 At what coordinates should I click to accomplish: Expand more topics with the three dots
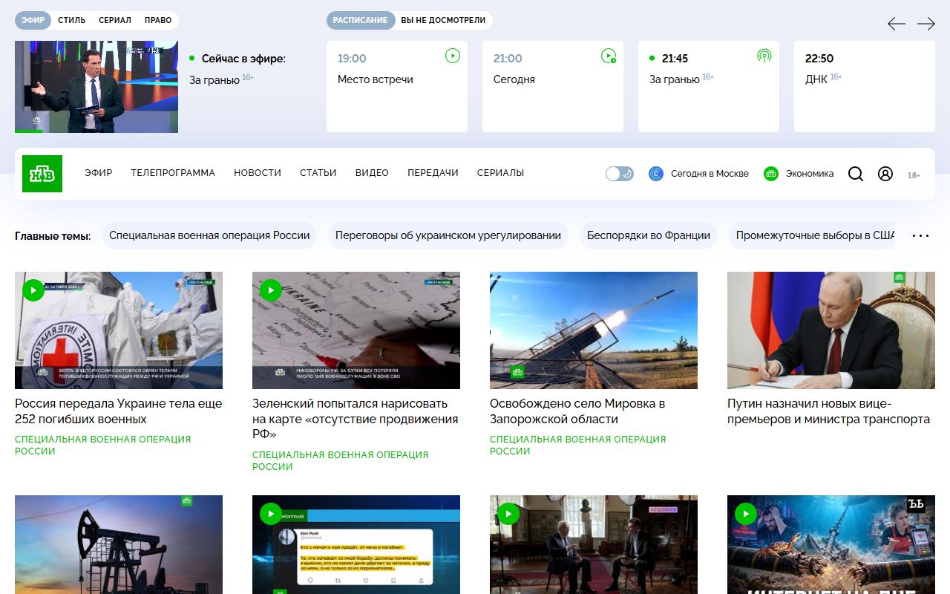tap(920, 236)
